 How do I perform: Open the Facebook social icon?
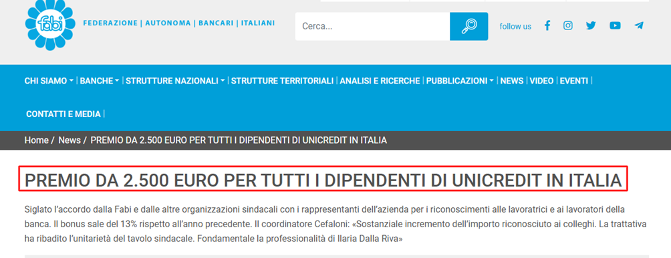[547, 25]
